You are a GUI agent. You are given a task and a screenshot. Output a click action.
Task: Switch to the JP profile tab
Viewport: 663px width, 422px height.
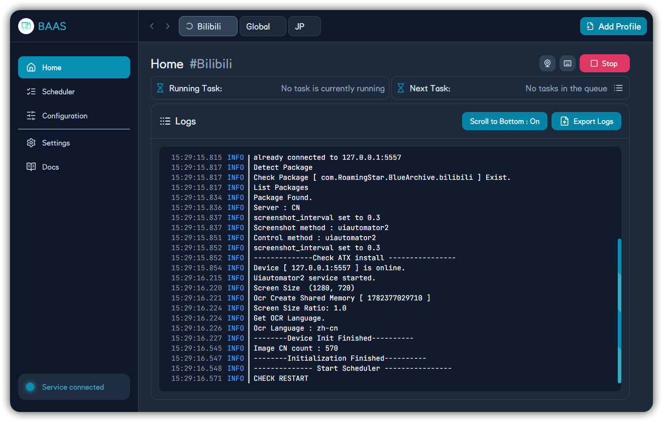pyautogui.click(x=304, y=26)
